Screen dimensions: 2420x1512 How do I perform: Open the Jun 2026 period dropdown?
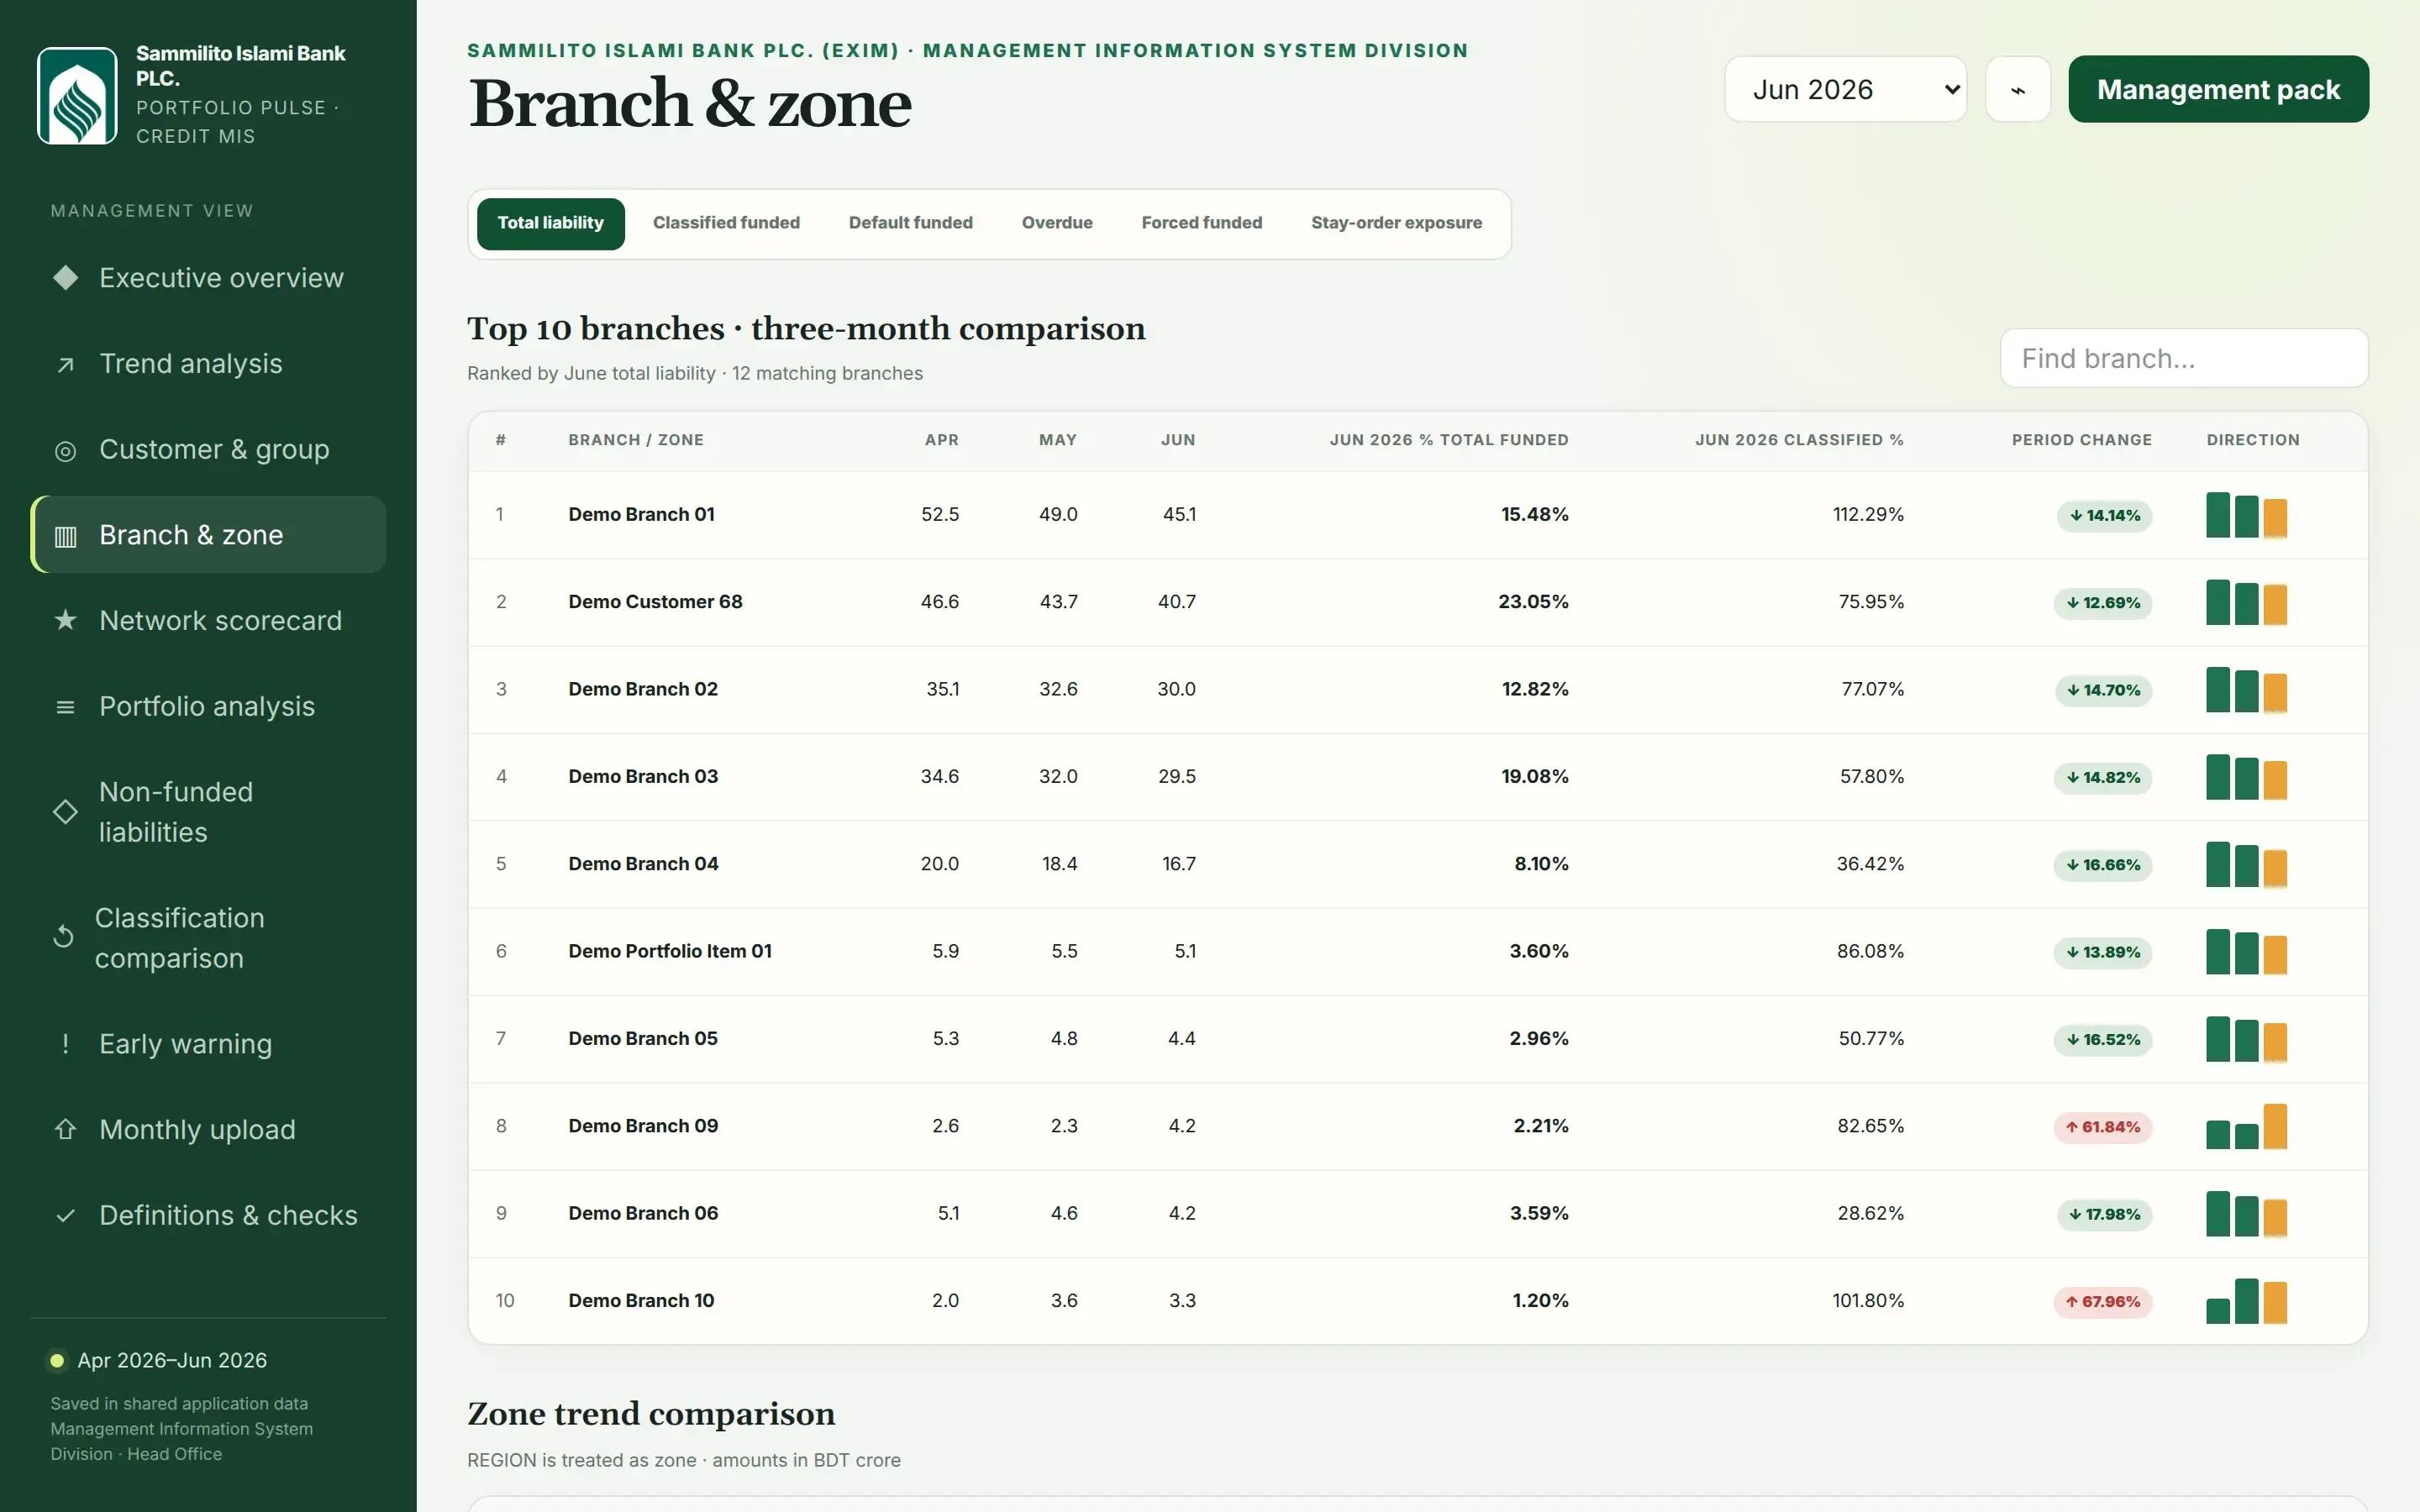click(1845, 89)
